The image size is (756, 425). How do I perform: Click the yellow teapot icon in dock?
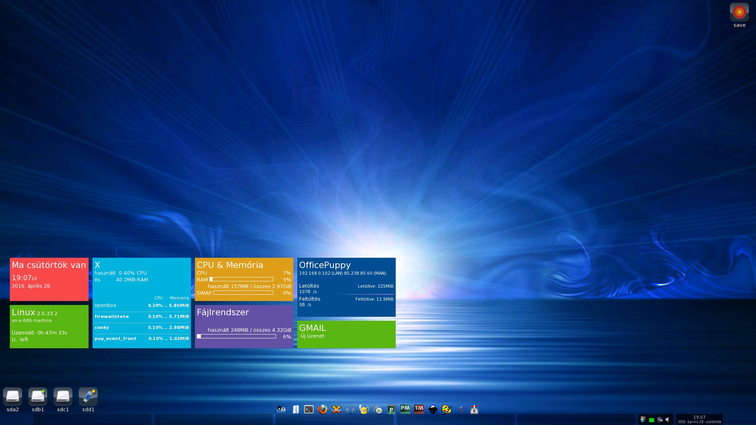pyautogui.click(x=364, y=409)
